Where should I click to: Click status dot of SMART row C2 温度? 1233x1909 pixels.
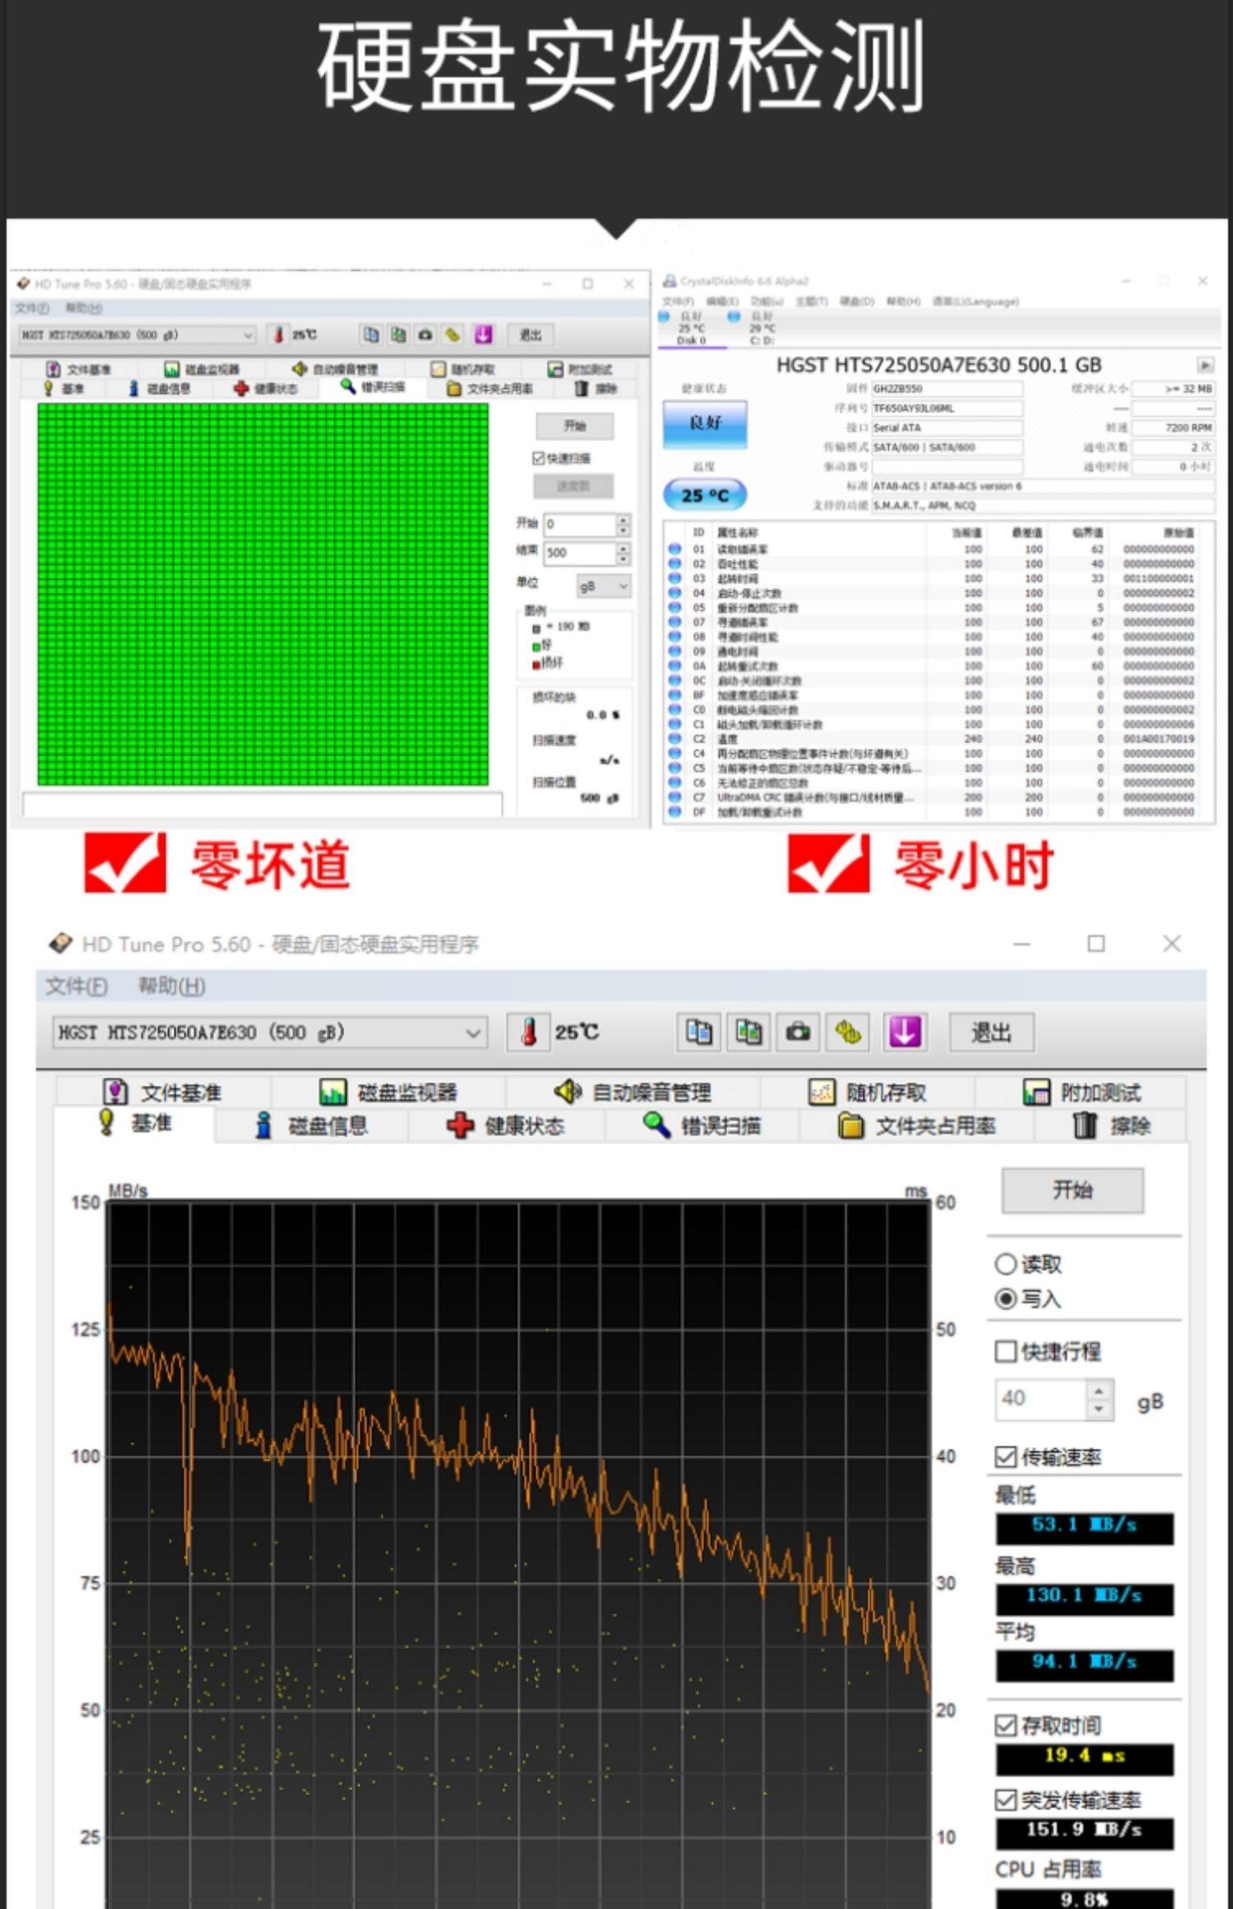pos(675,739)
